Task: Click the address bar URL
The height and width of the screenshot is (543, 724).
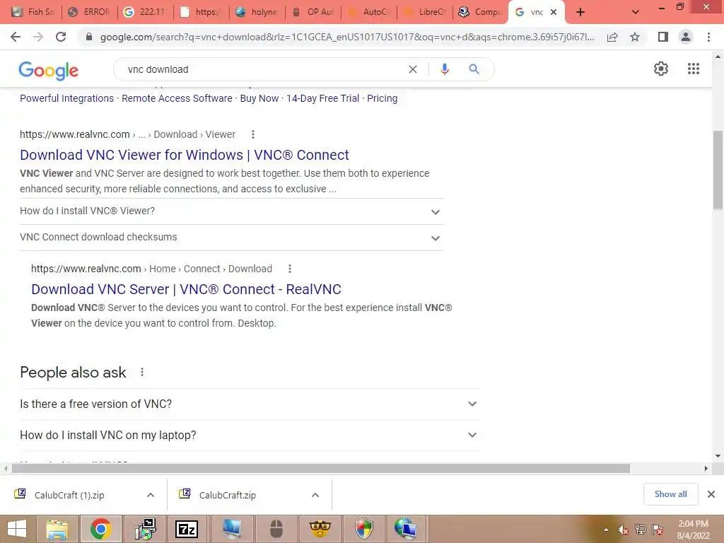Action: (346, 37)
